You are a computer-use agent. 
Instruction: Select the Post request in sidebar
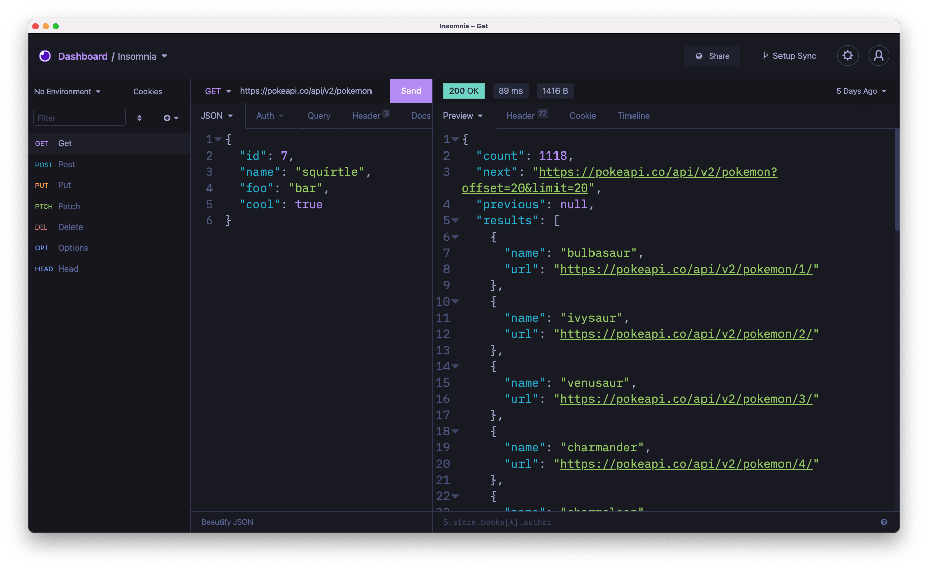coord(109,164)
